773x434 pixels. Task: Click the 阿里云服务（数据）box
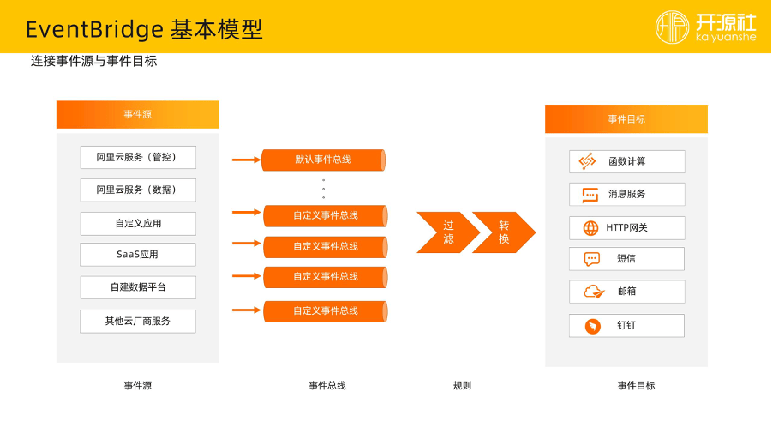pos(138,190)
